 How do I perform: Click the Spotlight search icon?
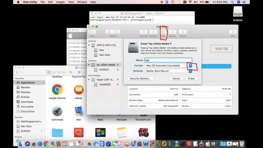(x=232, y=2)
